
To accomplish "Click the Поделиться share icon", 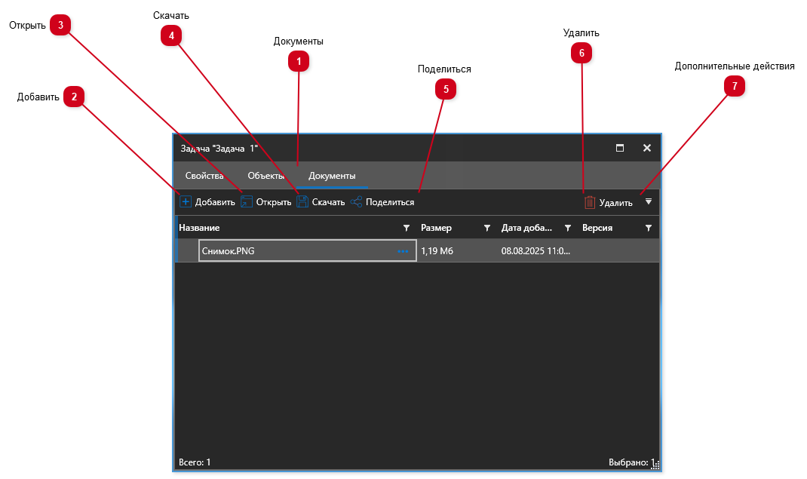I will click(356, 201).
